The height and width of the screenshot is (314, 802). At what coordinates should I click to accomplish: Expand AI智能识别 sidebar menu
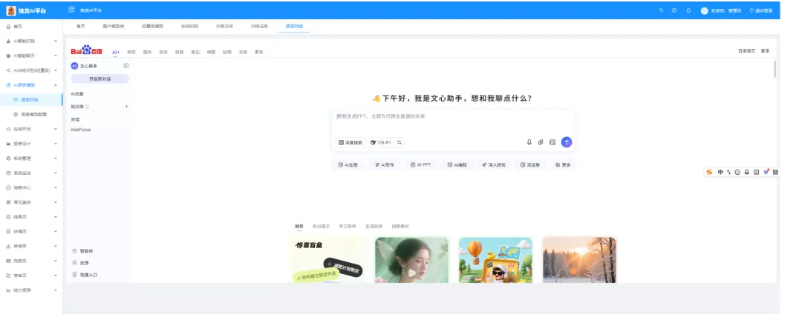coord(31,41)
